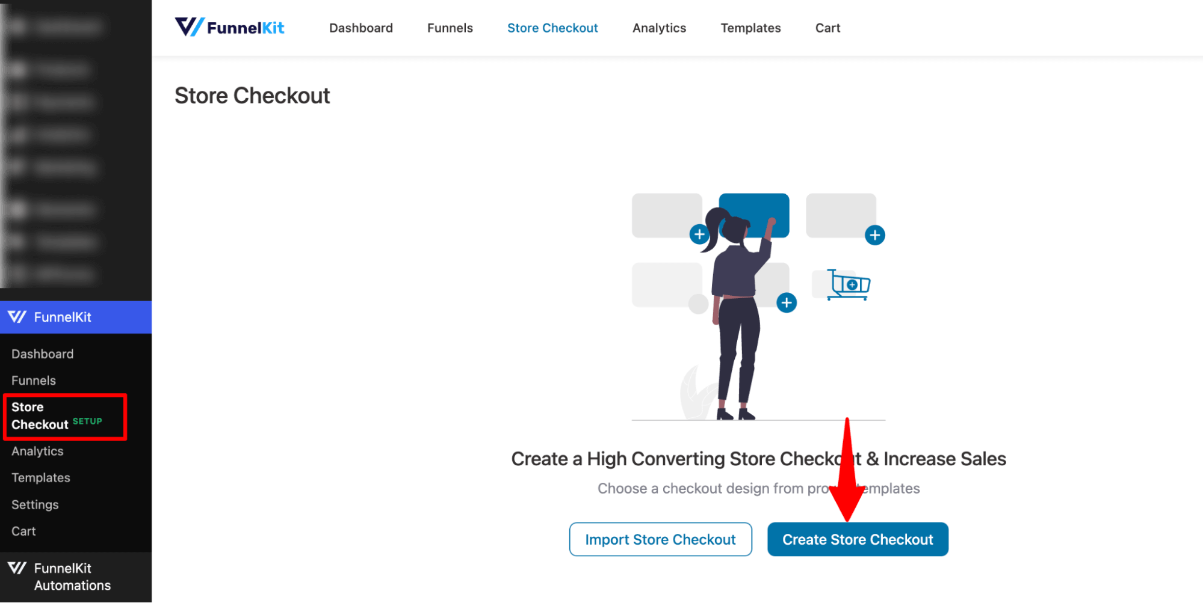Click the 'Create a High Converting Store Checkout' headline
This screenshot has width=1203, height=603.
[758, 459]
